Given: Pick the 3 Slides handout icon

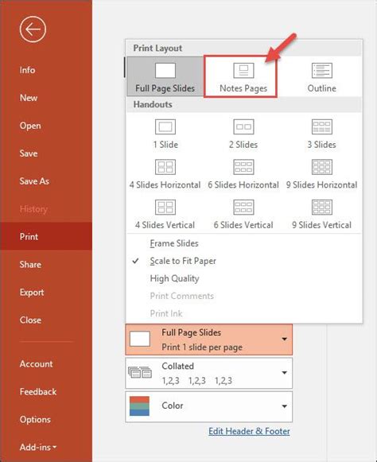Looking at the screenshot, I should tap(322, 126).
